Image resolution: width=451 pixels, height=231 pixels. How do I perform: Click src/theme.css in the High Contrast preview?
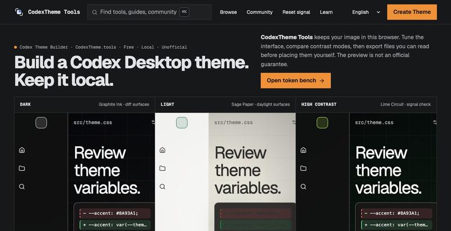click(374, 123)
